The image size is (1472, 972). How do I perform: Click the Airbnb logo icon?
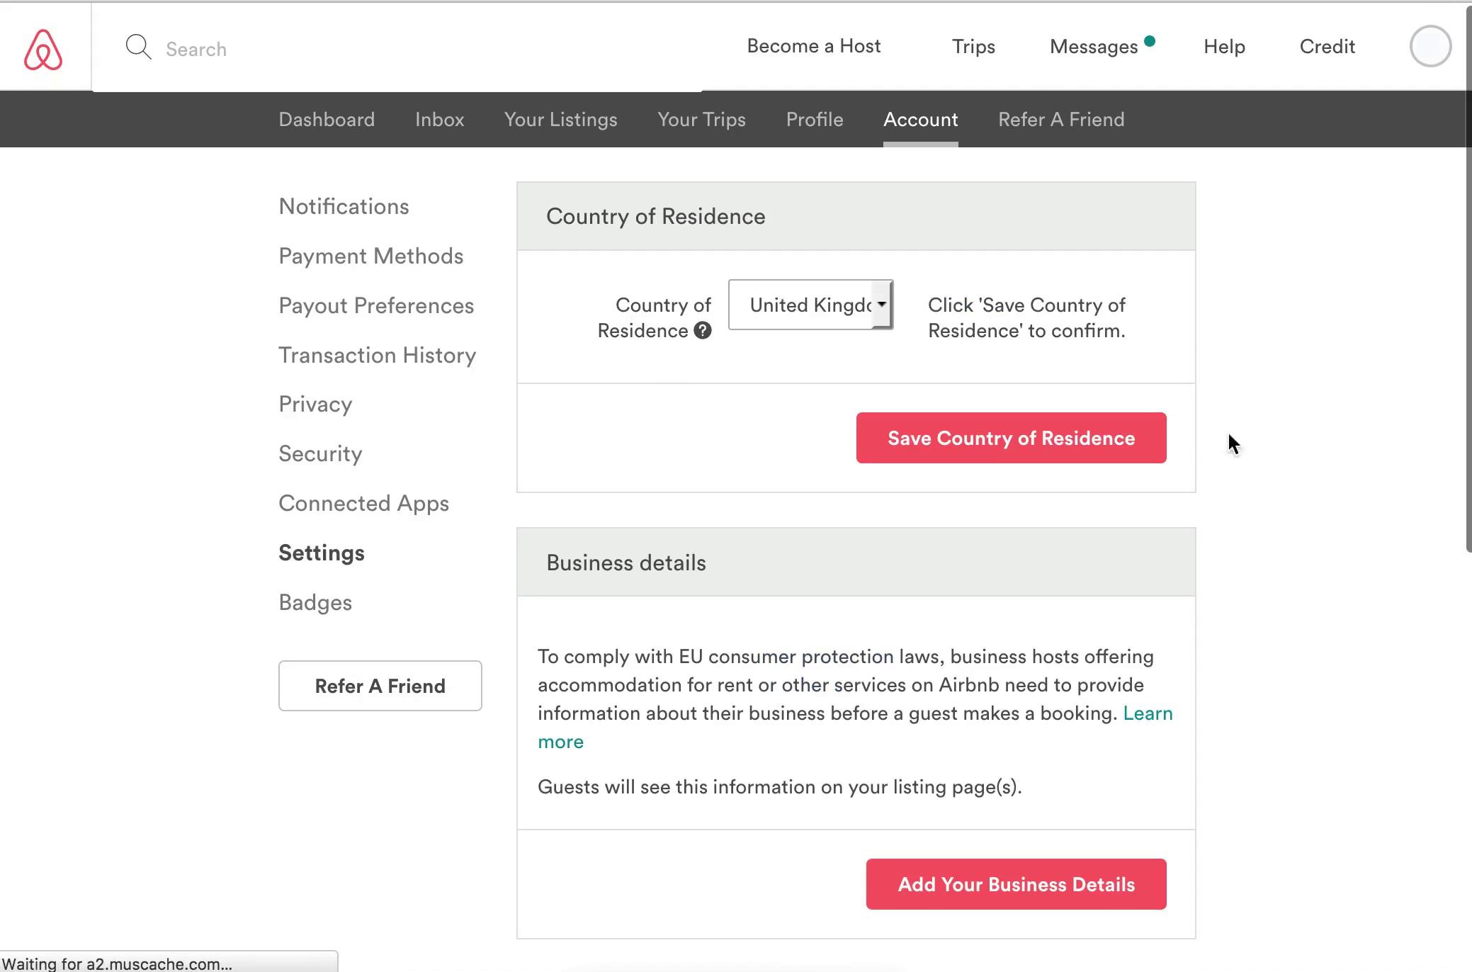43,49
